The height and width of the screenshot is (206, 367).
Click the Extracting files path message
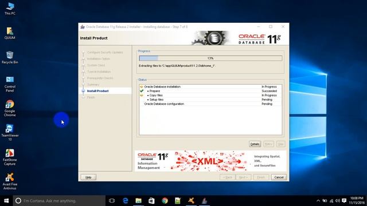point(177,66)
